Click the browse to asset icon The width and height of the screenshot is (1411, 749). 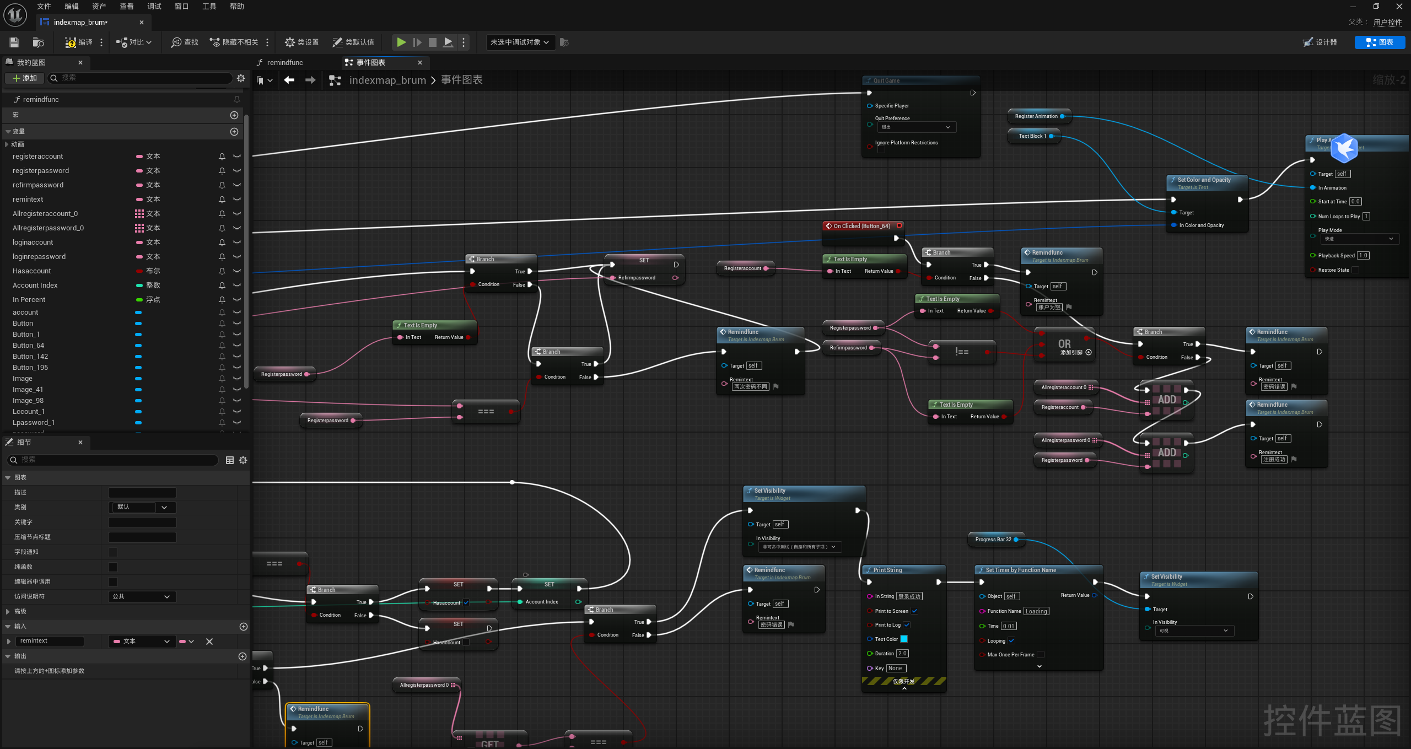(38, 42)
